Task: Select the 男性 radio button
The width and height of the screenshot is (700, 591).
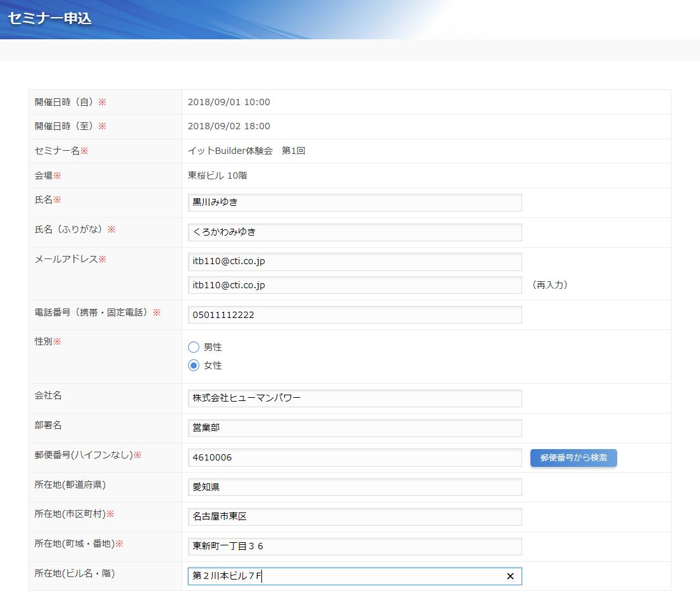Action: pyautogui.click(x=194, y=347)
